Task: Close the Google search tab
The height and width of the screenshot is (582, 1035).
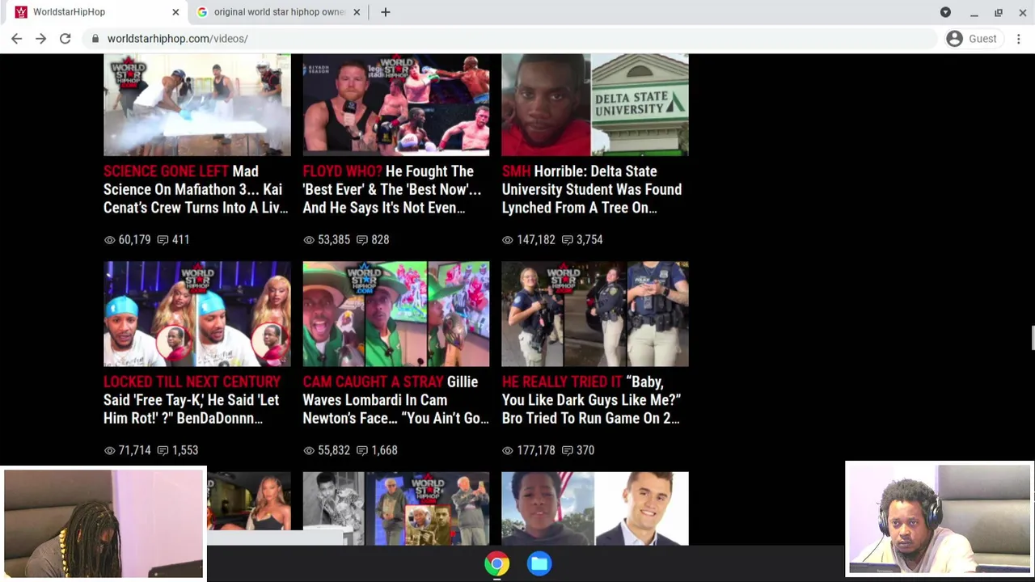Action: 357,12
